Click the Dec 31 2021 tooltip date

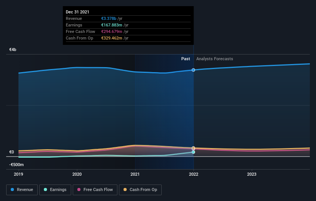pyautogui.click(x=77, y=12)
